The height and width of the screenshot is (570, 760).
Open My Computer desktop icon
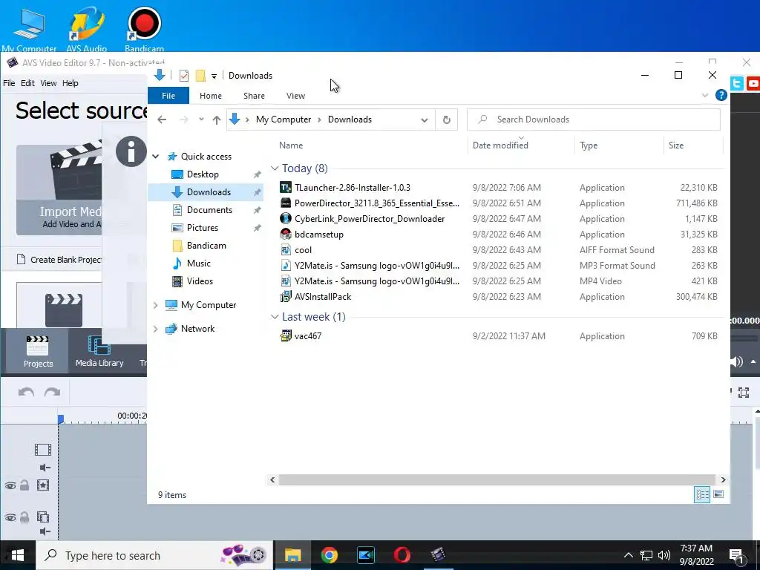click(29, 28)
